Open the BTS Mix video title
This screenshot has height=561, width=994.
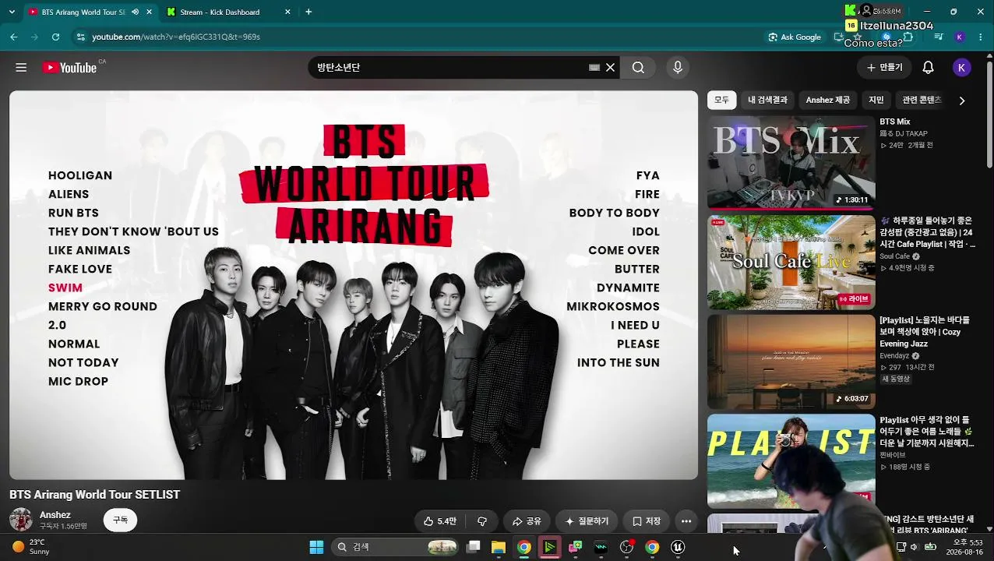click(x=895, y=122)
